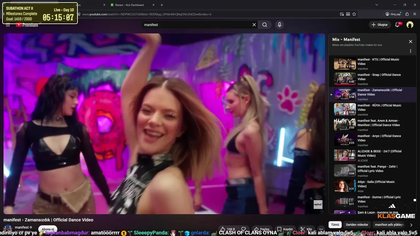Close the Mix - Manifest playlist panel
Image resolution: width=420 pixels, height=236 pixels.
pos(410,42)
